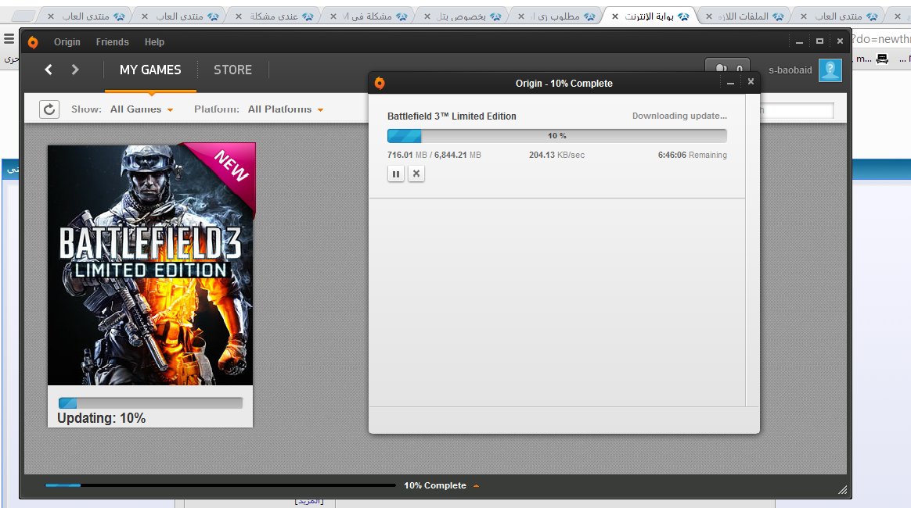Screen dimensions: 911x508
Task: Minimize the Origin main window
Action: pyautogui.click(x=799, y=41)
